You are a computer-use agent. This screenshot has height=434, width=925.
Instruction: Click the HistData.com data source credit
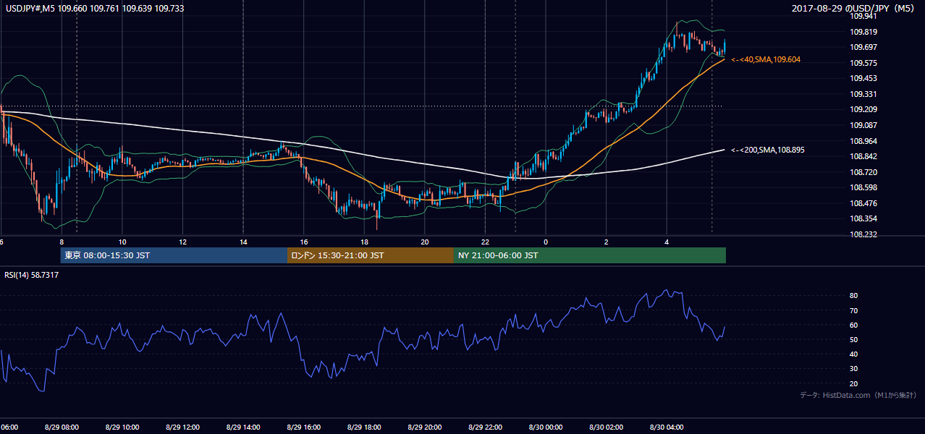pyautogui.click(x=858, y=395)
